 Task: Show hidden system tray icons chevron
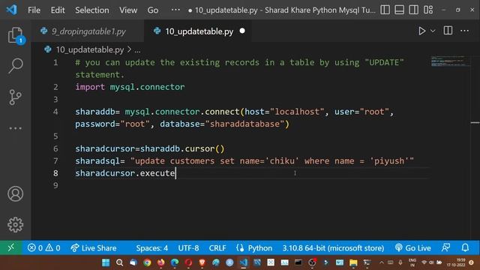click(x=382, y=262)
